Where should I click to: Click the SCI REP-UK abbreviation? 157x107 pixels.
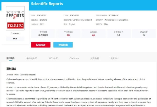coord(114,15)
